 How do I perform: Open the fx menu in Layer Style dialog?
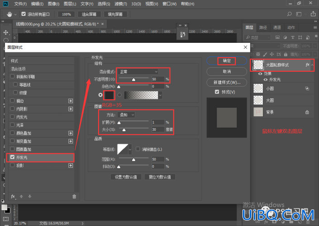coord(13,196)
